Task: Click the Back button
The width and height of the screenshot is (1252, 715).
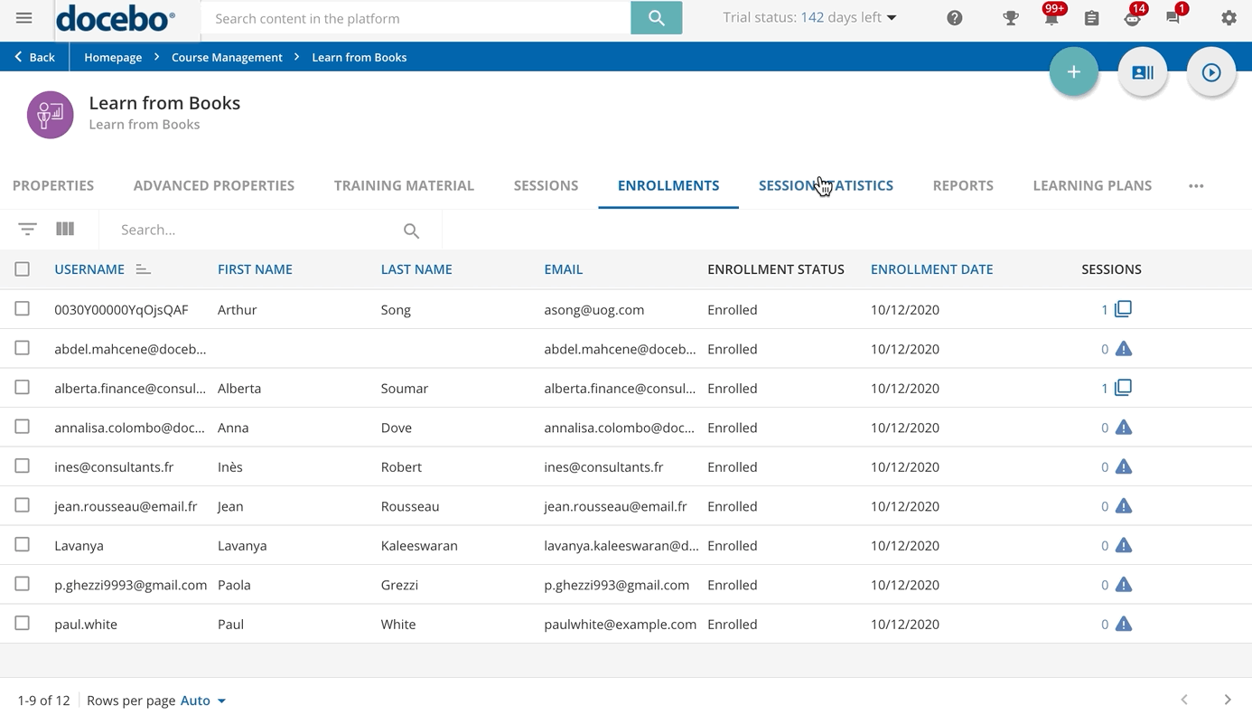Action: tap(34, 57)
